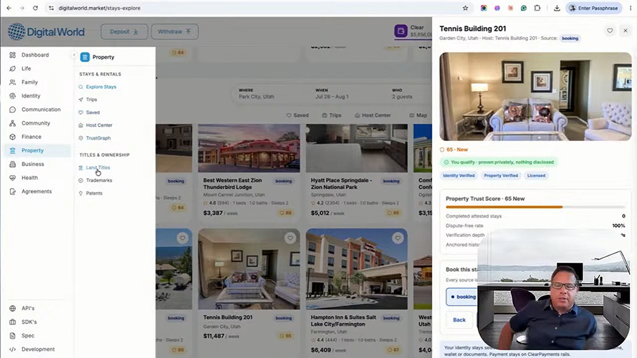Open the Life section
The width and height of the screenshot is (637, 358).
pos(26,69)
